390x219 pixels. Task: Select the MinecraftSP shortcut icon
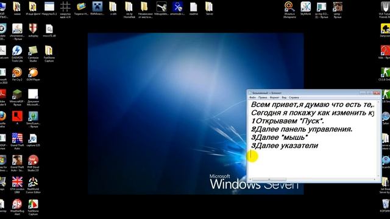tap(17, 97)
